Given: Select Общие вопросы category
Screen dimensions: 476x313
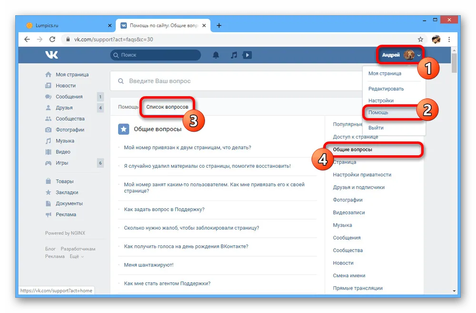Looking at the screenshot, I should 352,150.
